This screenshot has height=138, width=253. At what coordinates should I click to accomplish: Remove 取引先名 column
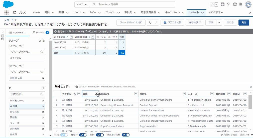pos(43,112)
